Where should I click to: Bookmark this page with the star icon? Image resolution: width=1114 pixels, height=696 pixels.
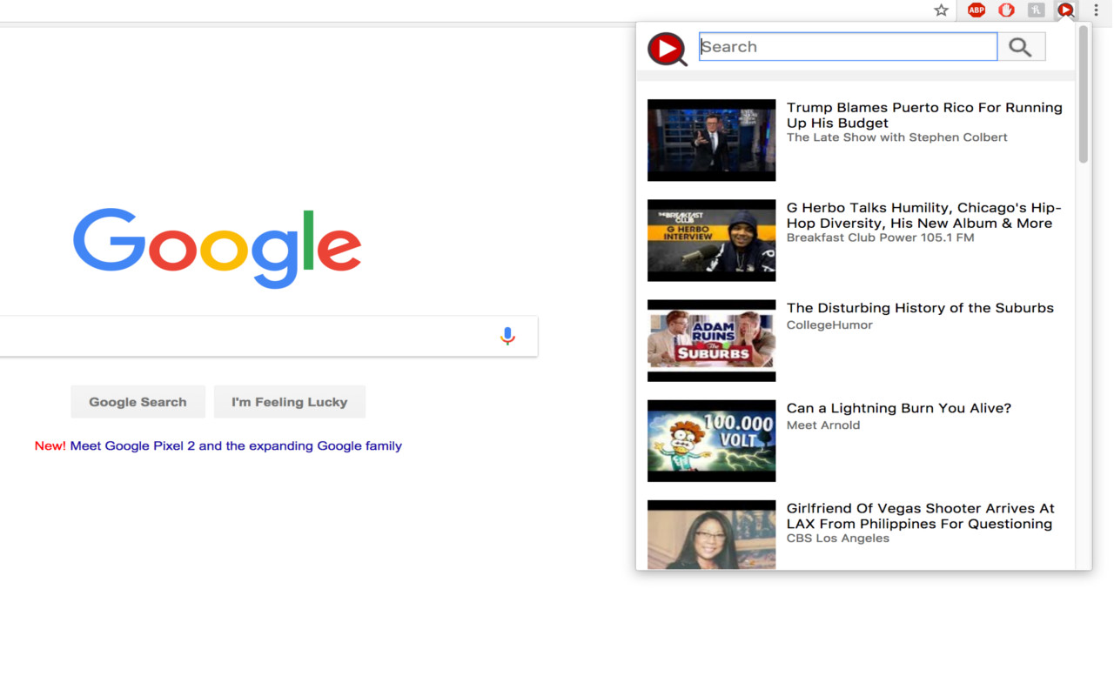coord(941,10)
